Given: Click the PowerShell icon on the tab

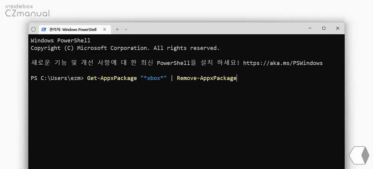Looking at the screenshot, I should (x=44, y=29).
